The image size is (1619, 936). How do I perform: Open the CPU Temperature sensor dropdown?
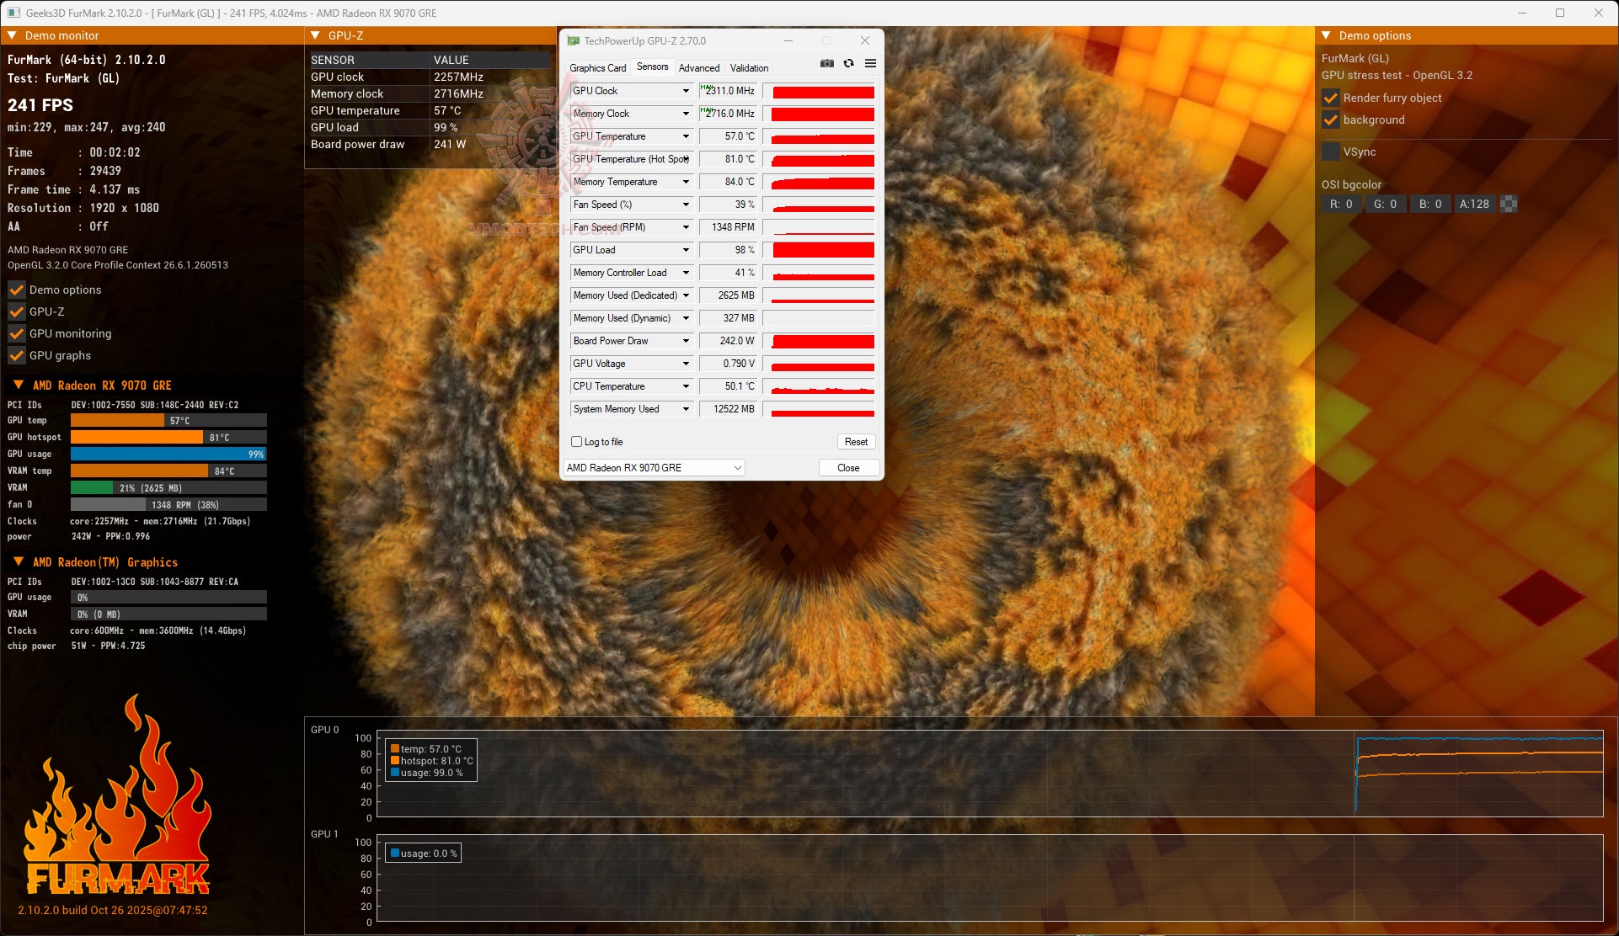click(687, 386)
